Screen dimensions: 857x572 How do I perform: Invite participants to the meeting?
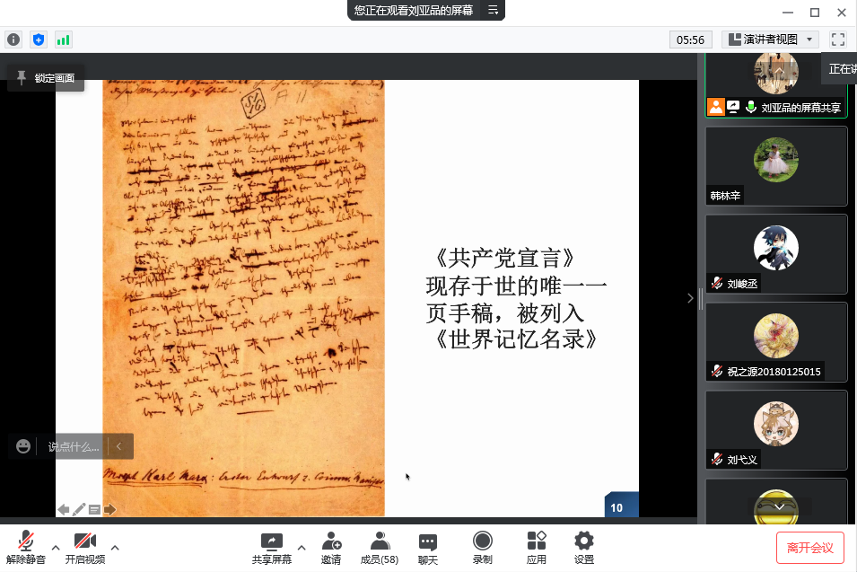point(331,547)
